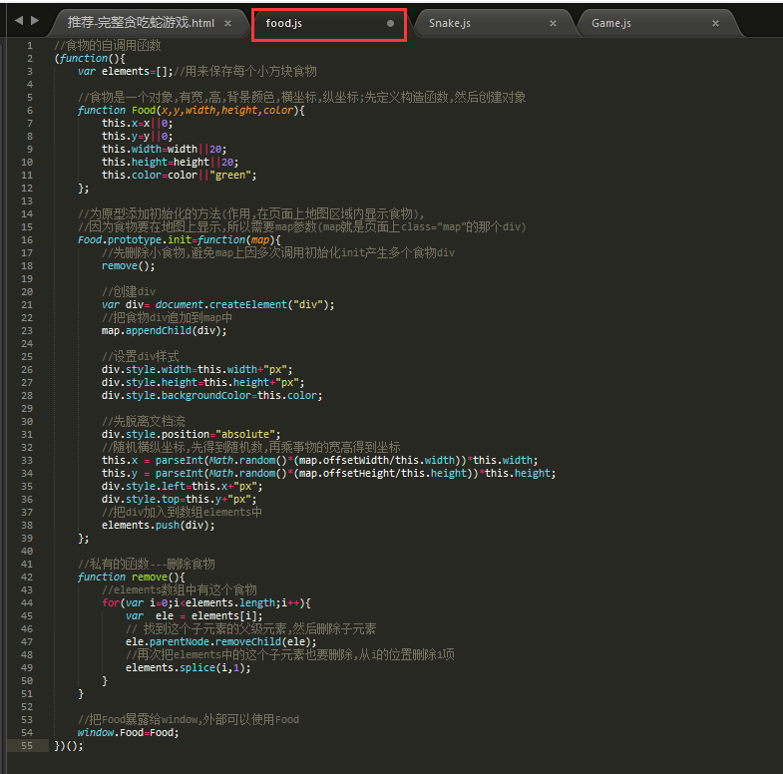Click comment '//食物的自调用函数' on line 1
This screenshot has width=783, height=774.
[x=108, y=46]
